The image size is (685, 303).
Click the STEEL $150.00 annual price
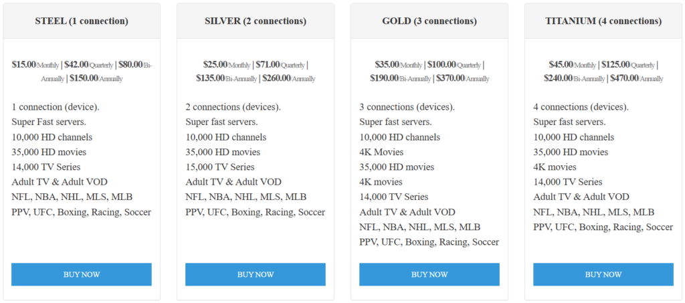[84, 78]
